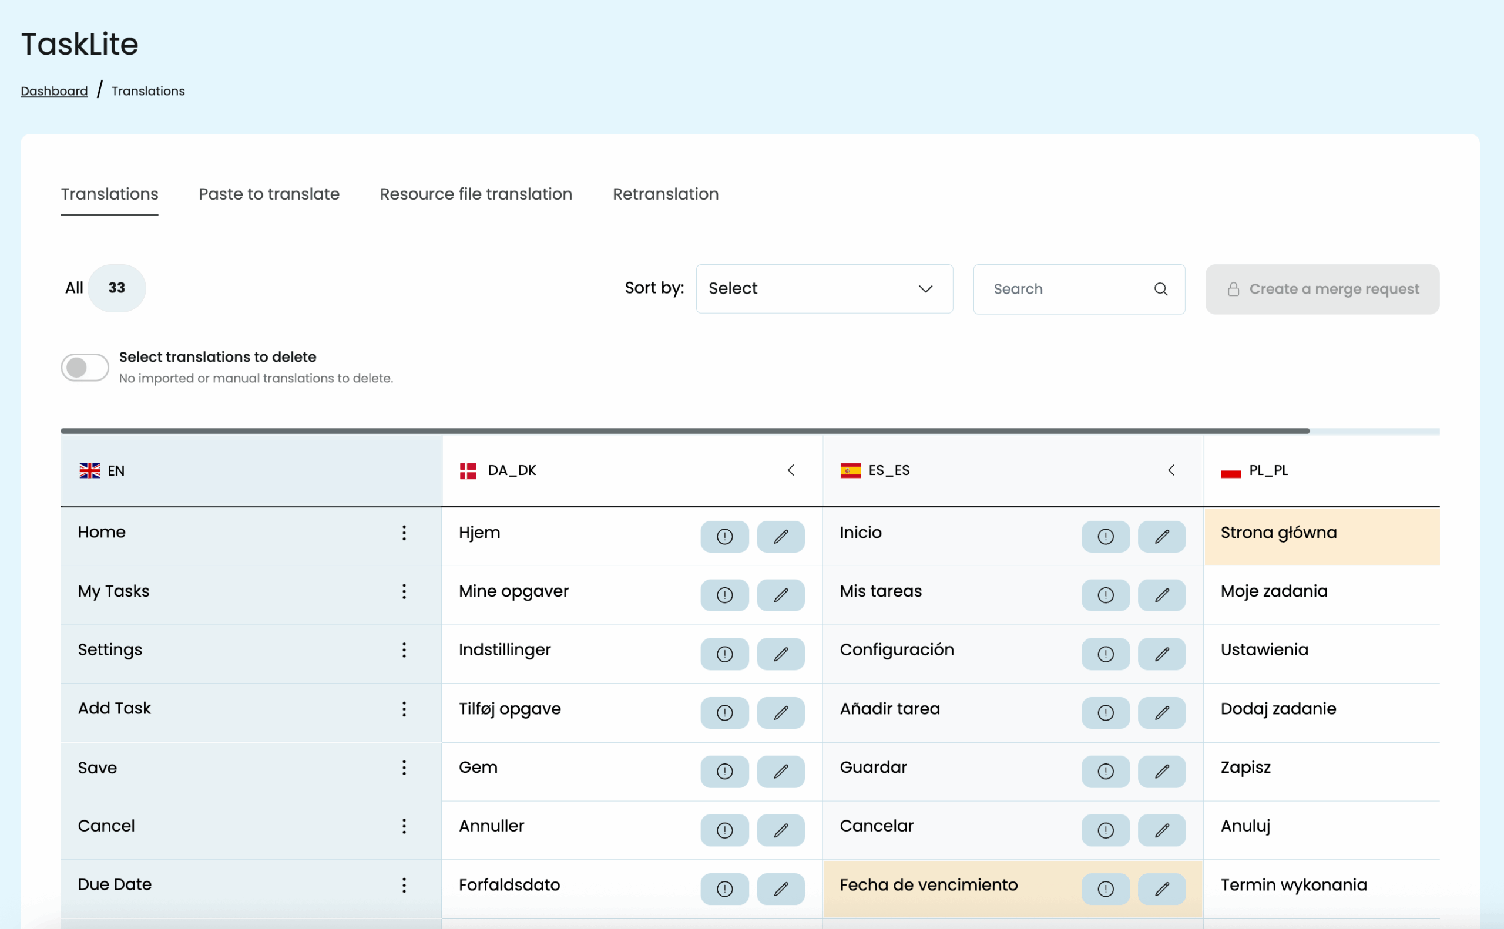
Task: Open three-dot menu for Home row
Action: 404,533
